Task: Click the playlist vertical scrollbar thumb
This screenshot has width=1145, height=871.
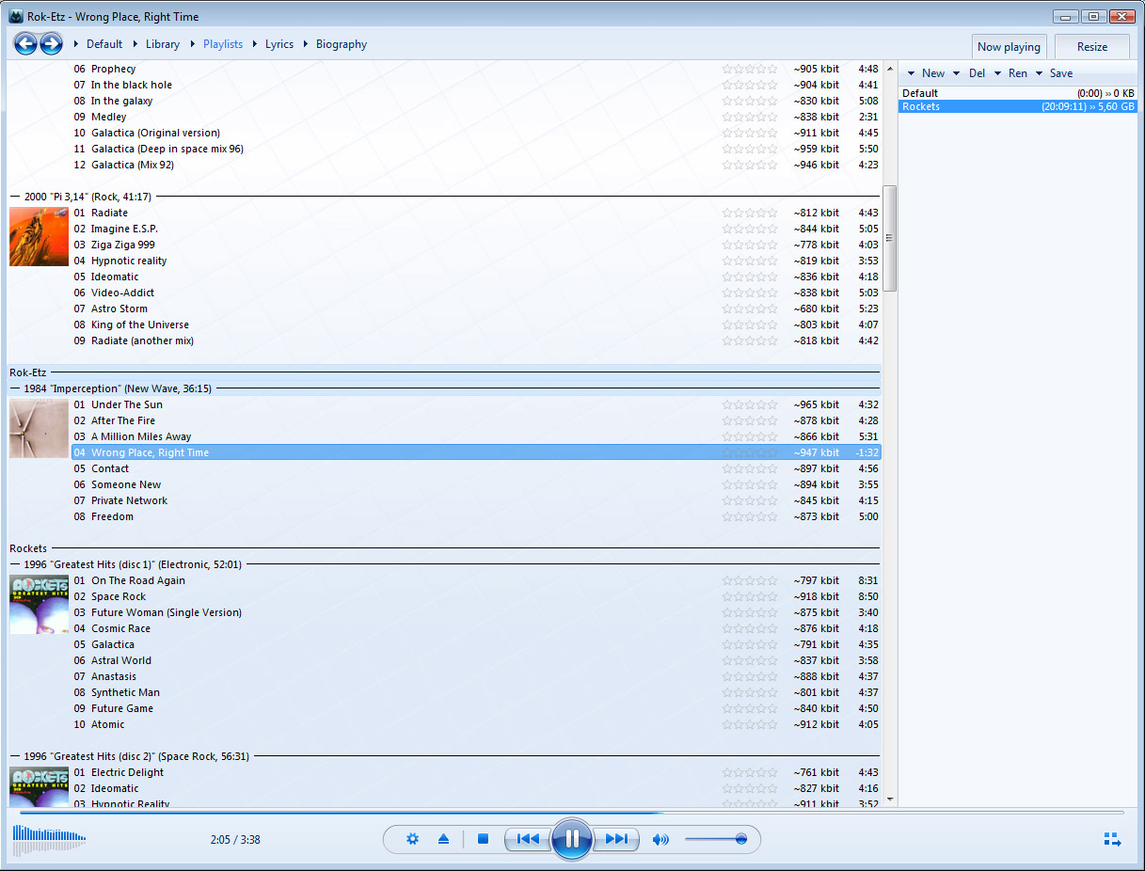Action: point(889,238)
